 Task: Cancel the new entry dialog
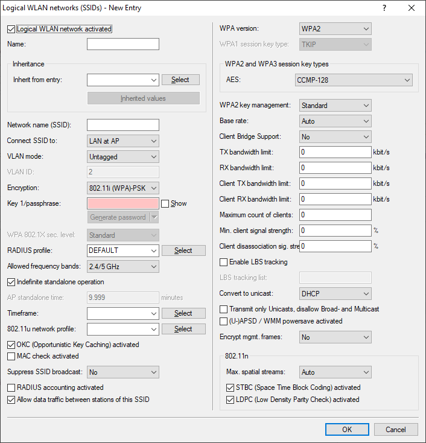[396, 429]
